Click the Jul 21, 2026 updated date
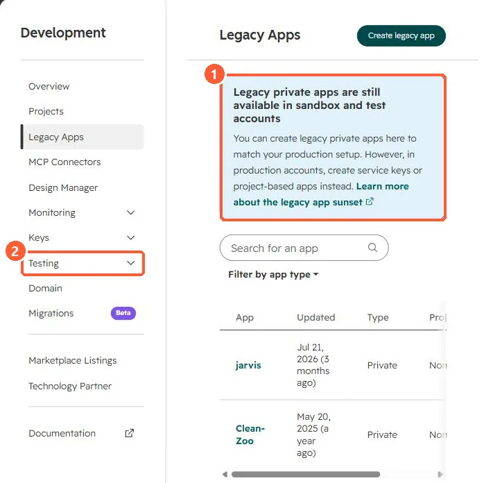The image size is (484, 483). pos(313,365)
